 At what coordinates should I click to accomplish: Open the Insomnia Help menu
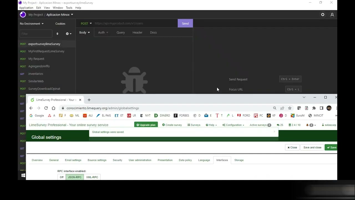(78, 8)
